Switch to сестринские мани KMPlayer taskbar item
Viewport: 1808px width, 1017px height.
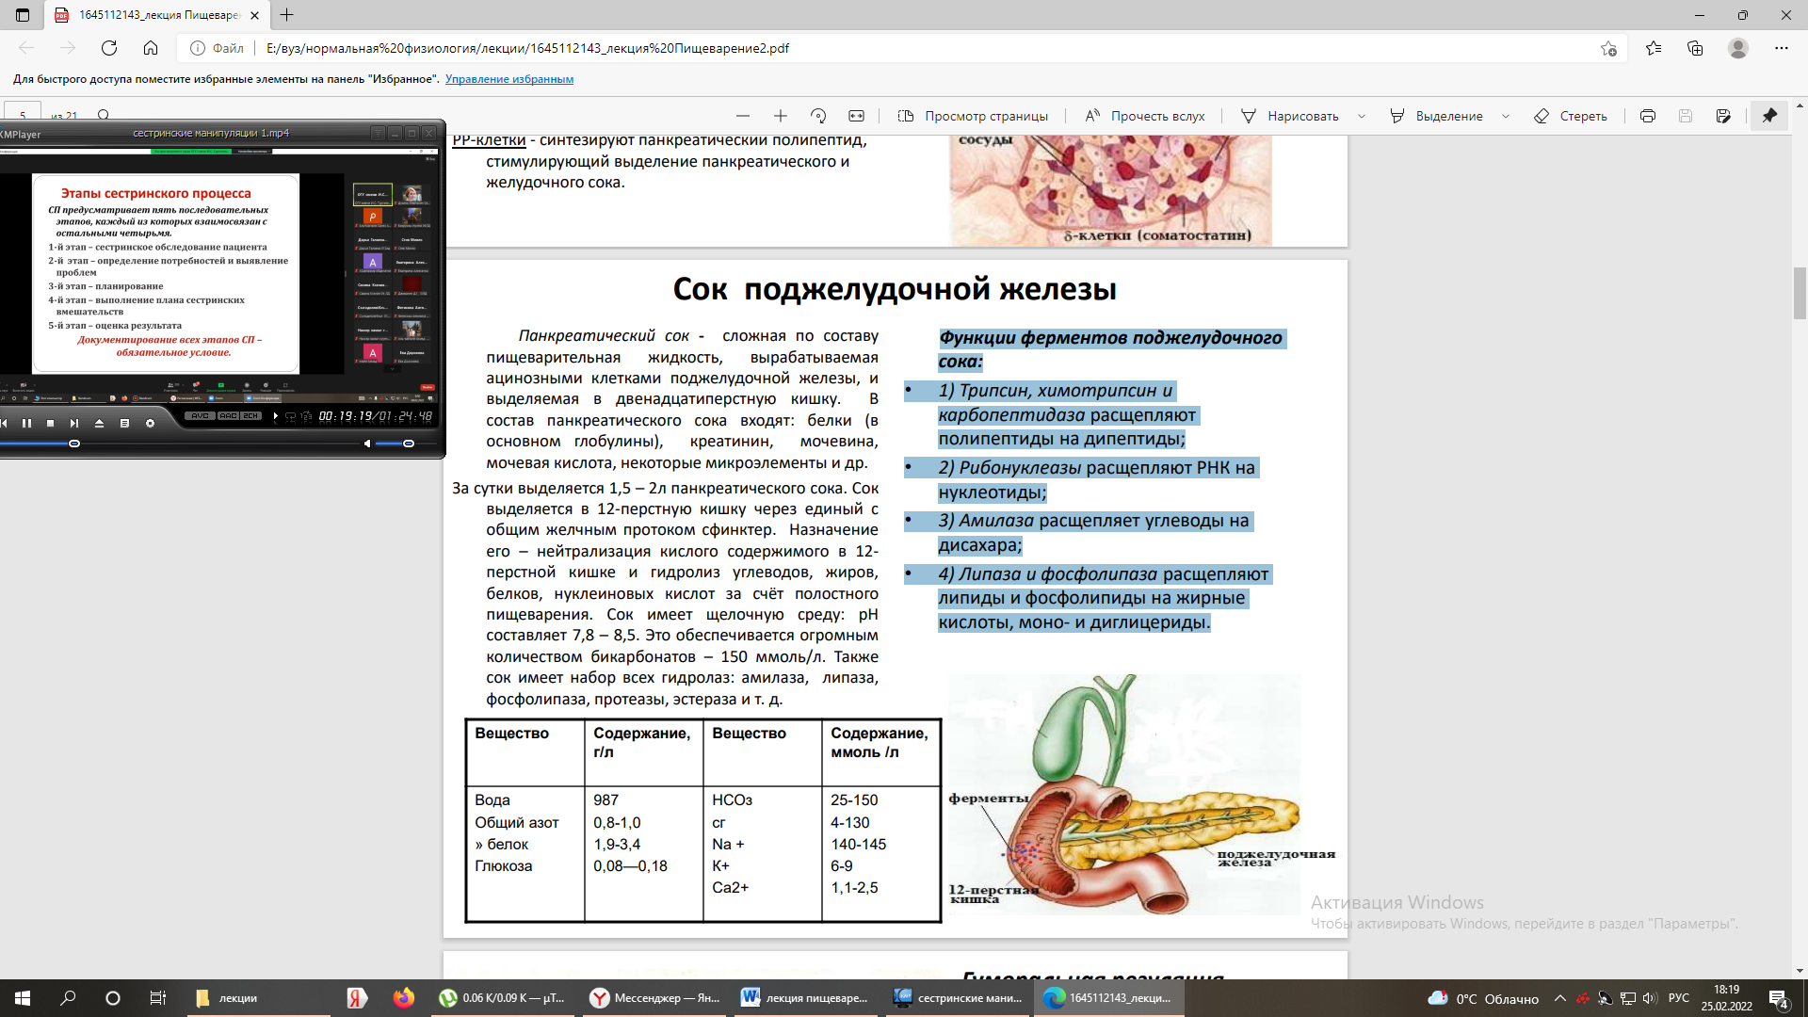(x=959, y=998)
